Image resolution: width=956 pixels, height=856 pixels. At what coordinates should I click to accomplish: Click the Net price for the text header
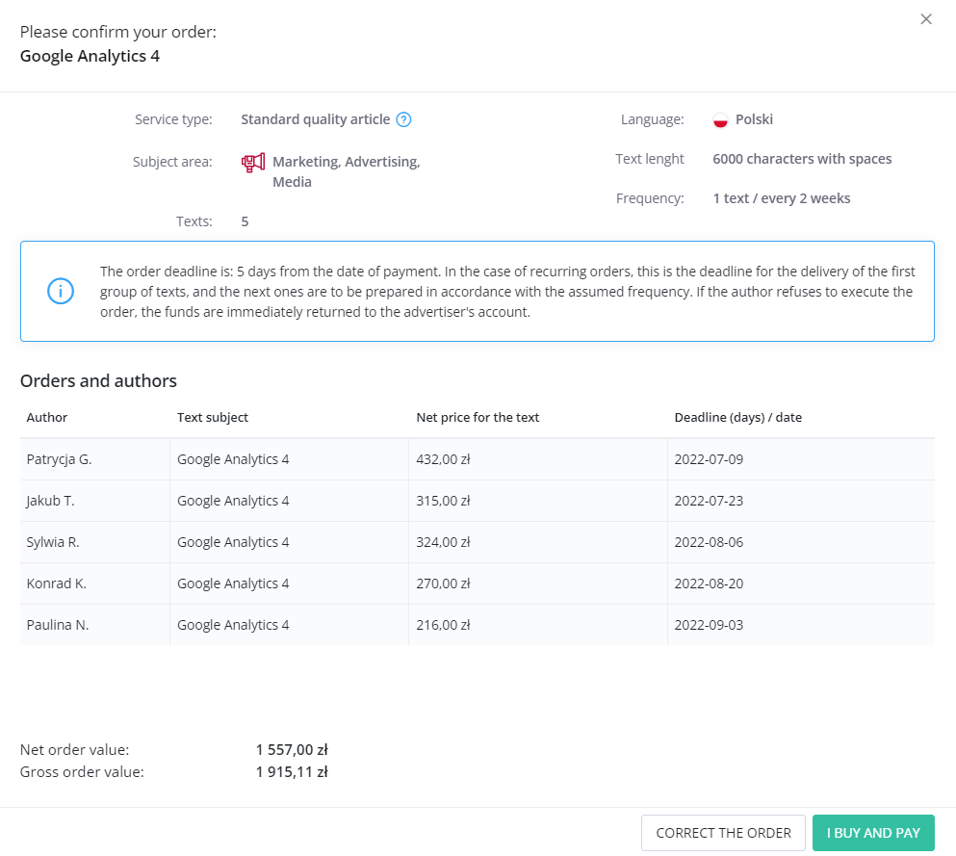tap(478, 418)
